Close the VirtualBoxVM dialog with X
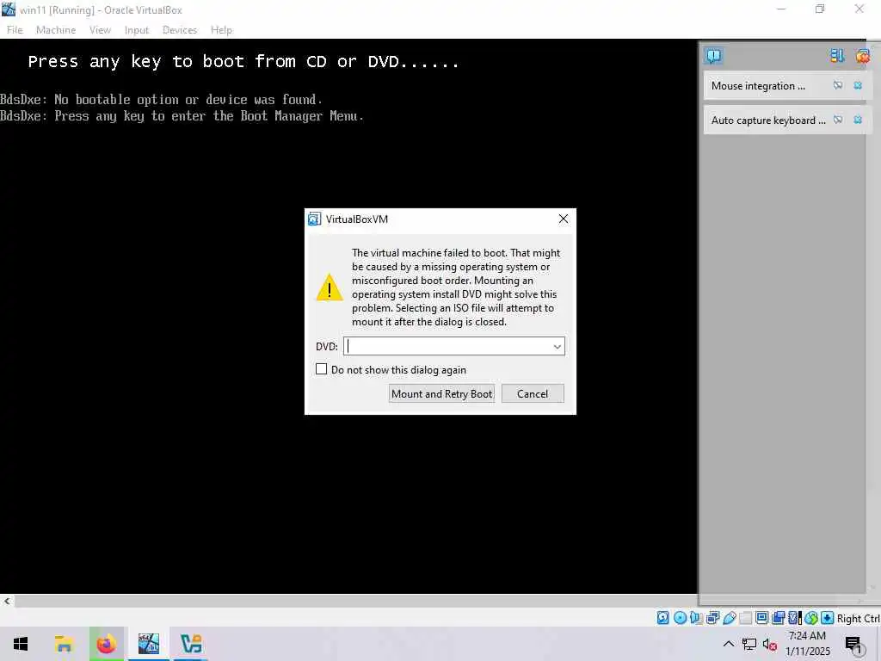 tap(563, 219)
